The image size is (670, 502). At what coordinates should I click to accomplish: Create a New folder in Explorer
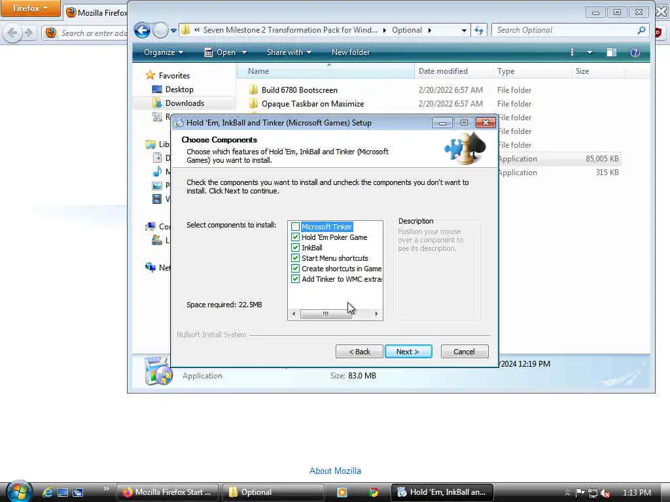click(351, 52)
